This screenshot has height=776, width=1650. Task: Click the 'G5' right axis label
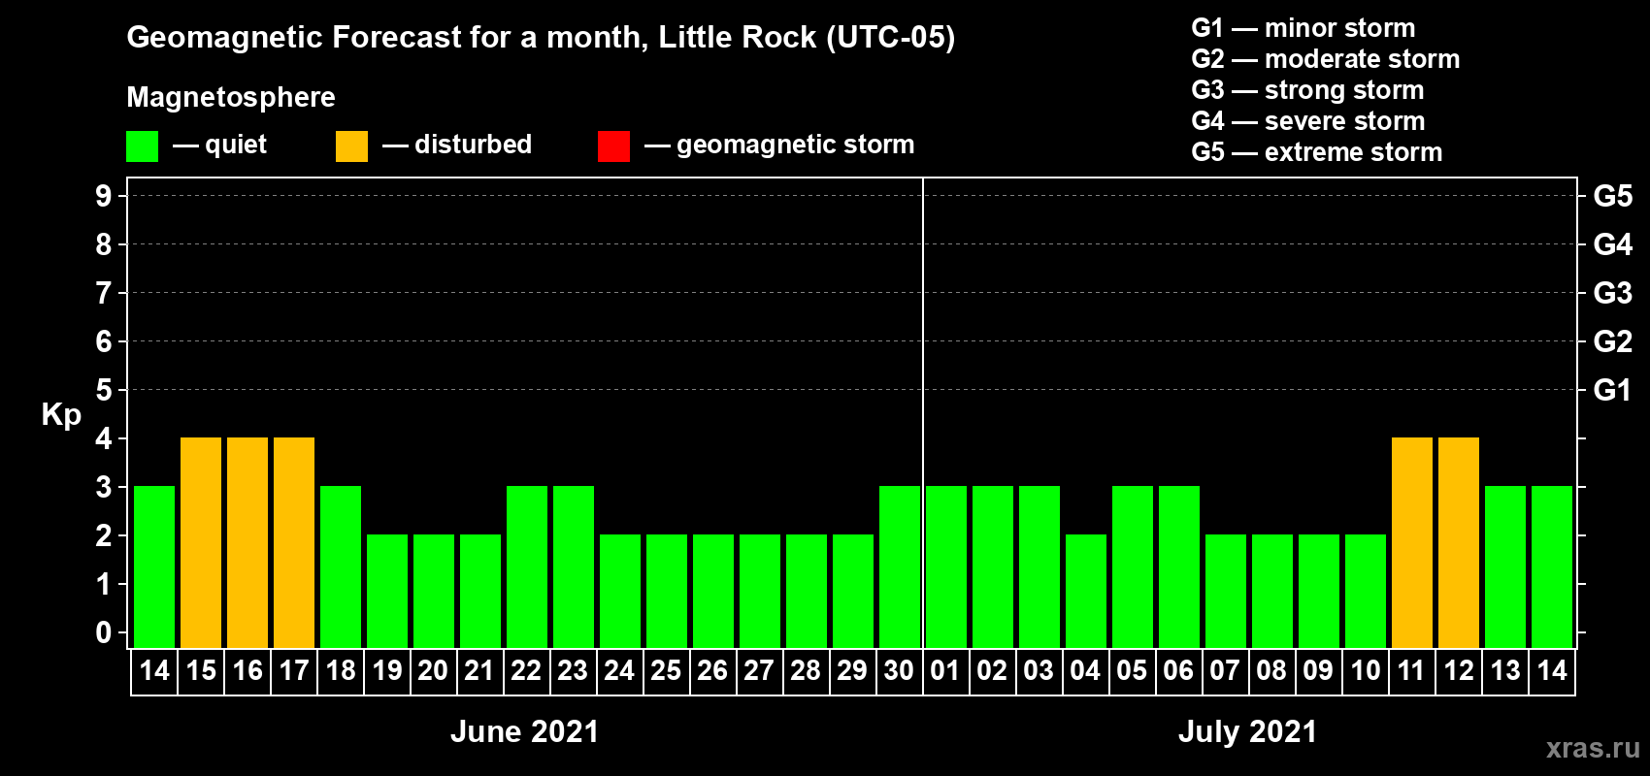pyautogui.click(x=1613, y=196)
